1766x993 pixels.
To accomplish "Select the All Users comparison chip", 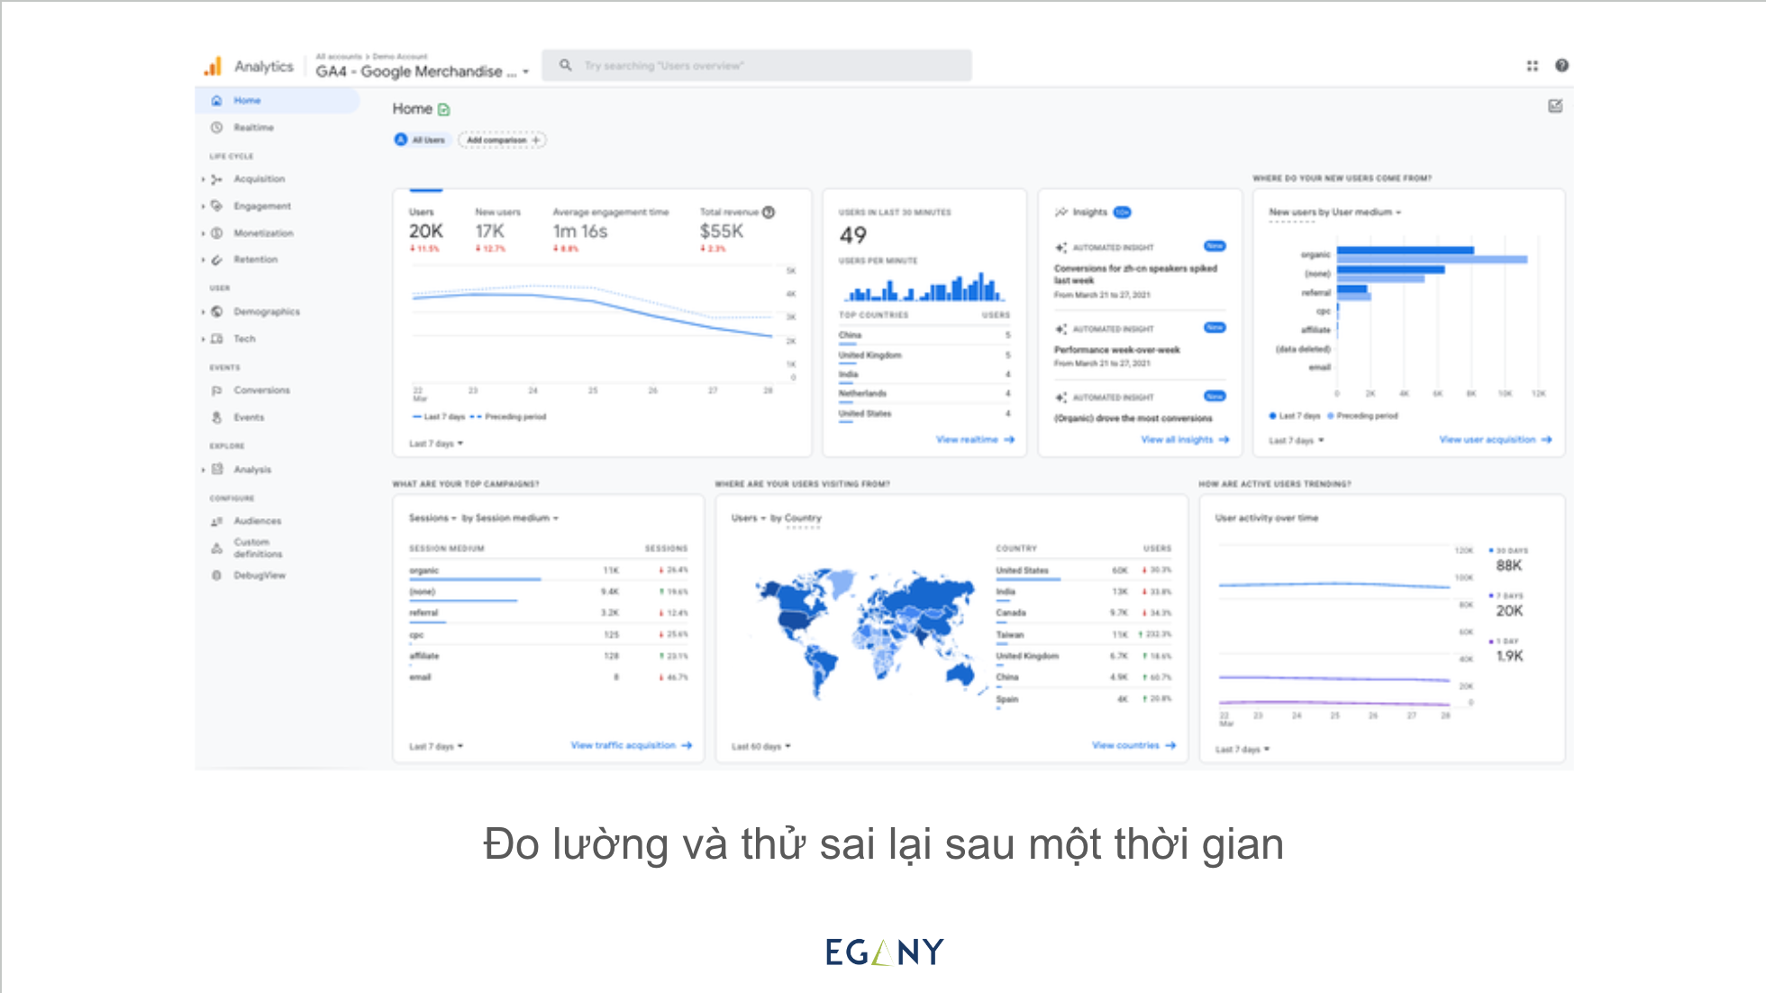I will click(x=421, y=141).
